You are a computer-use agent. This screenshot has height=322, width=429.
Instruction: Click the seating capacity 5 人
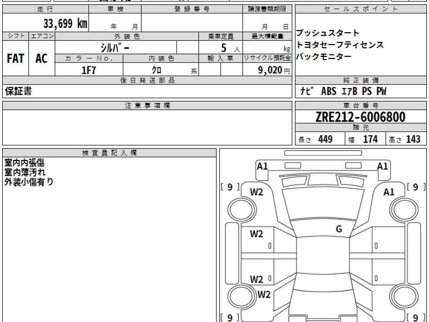point(230,47)
